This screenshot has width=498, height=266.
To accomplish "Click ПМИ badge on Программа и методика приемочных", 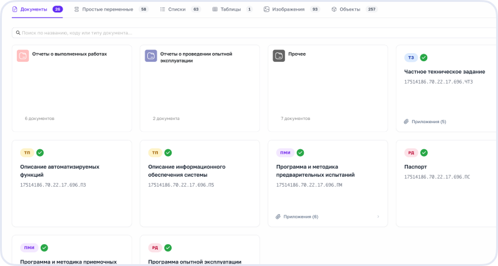I will (x=29, y=248).
